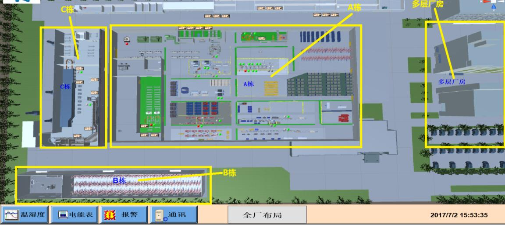Click the yellow 多层厂房 callout label at top
Viewport: 505px width, 225px height.
pos(428,3)
